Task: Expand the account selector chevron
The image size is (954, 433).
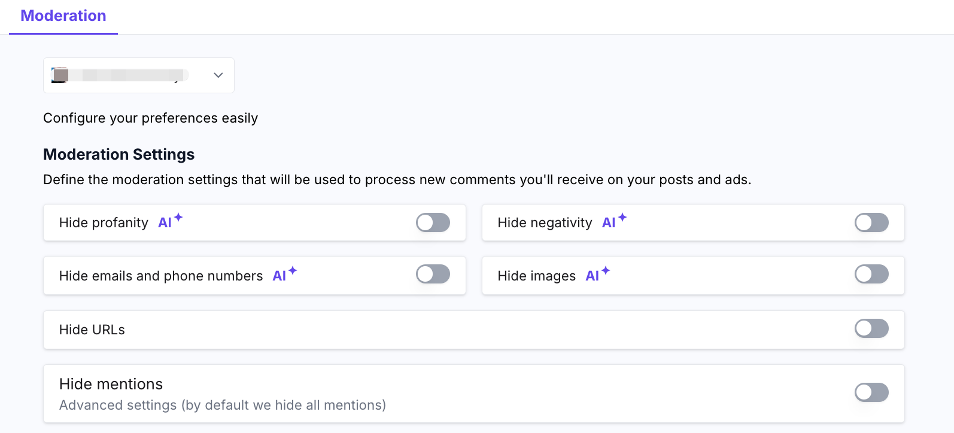Action: 218,75
